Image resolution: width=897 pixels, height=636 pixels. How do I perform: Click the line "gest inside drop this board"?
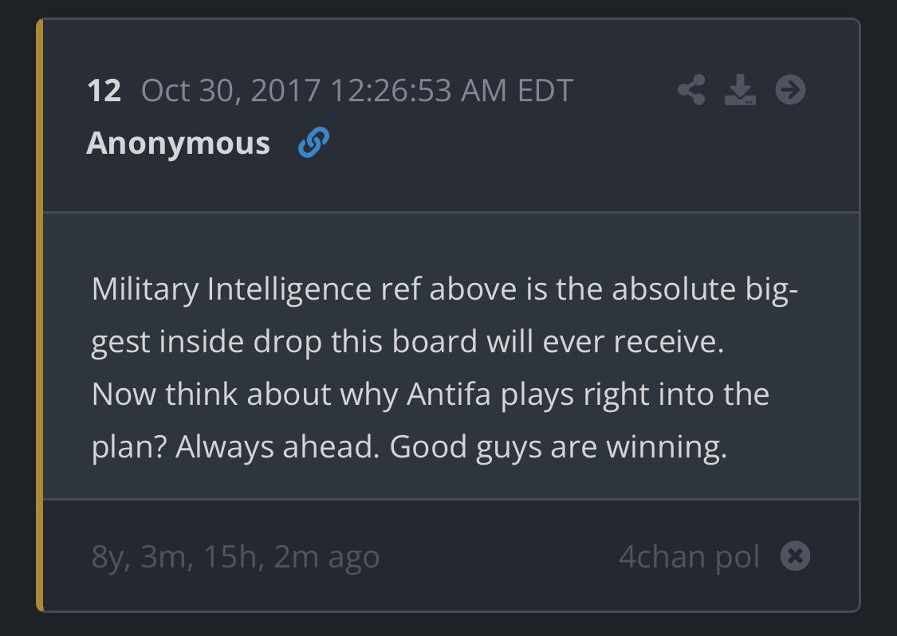407,341
